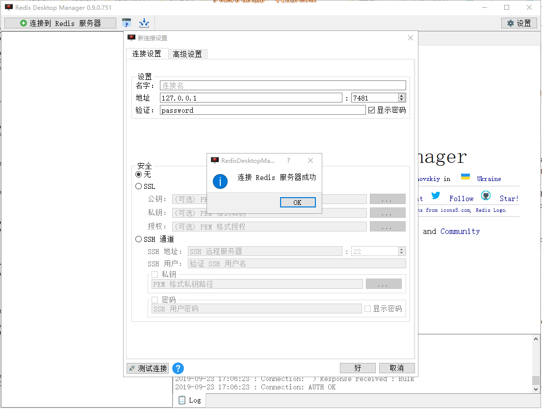542x410 pixels.
Task: Click browse button for SSL private key
Action: pyautogui.click(x=387, y=213)
